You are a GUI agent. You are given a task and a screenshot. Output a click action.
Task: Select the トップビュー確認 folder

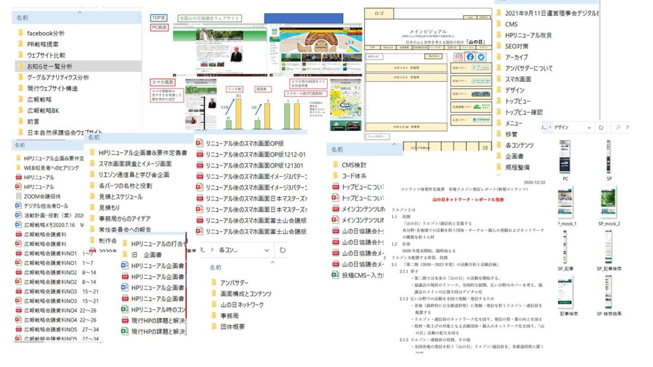519,112
